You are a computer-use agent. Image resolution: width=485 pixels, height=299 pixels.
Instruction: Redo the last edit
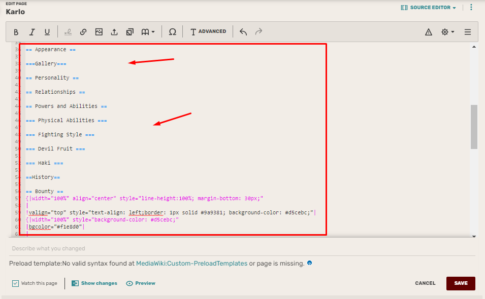pos(258,31)
